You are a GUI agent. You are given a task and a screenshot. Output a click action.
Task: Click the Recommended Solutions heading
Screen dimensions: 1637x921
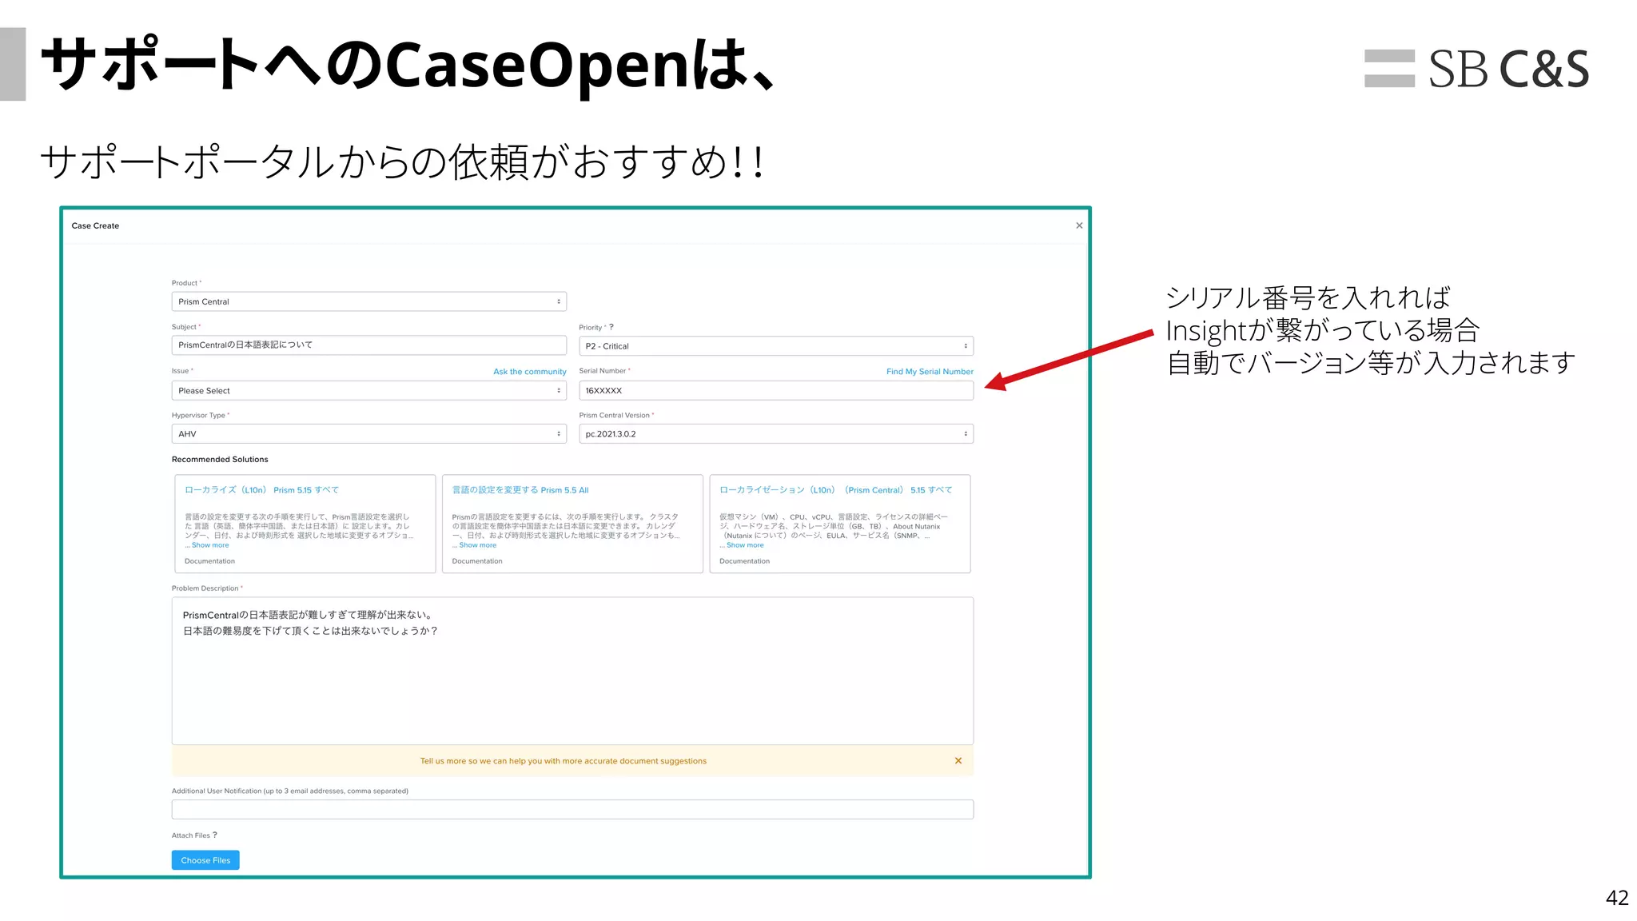(x=220, y=460)
